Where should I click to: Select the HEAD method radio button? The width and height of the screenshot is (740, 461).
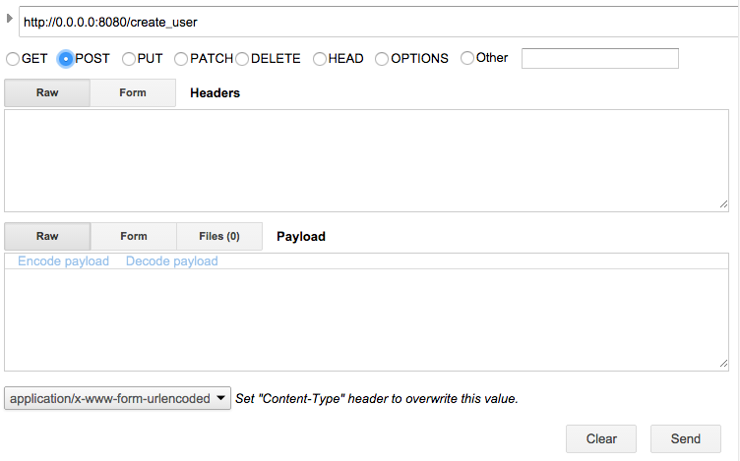point(320,59)
